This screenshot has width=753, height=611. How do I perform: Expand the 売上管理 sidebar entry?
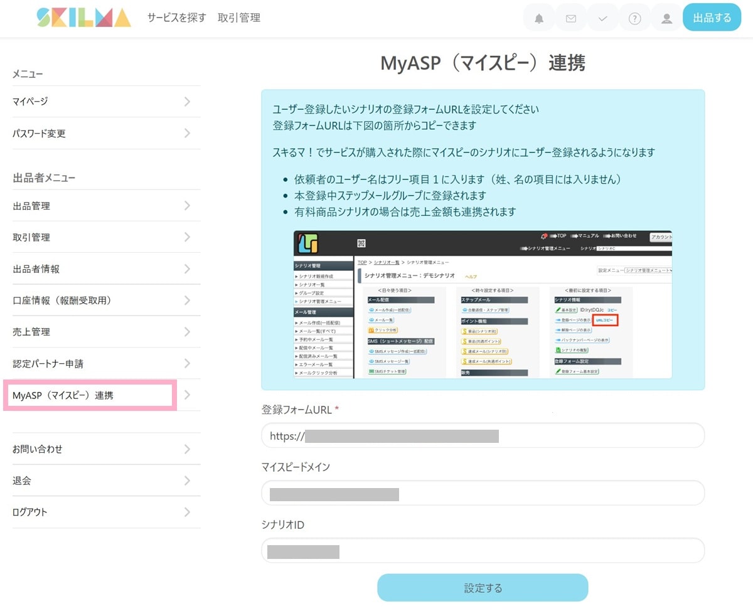[105, 332]
